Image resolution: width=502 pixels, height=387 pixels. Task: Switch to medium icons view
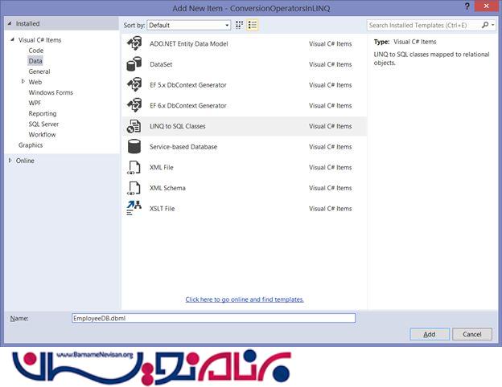pyautogui.click(x=240, y=25)
